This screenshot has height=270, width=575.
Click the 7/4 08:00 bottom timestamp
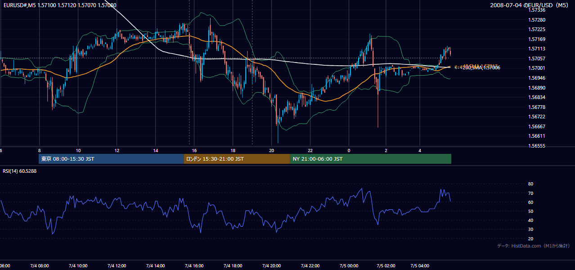[40, 266]
